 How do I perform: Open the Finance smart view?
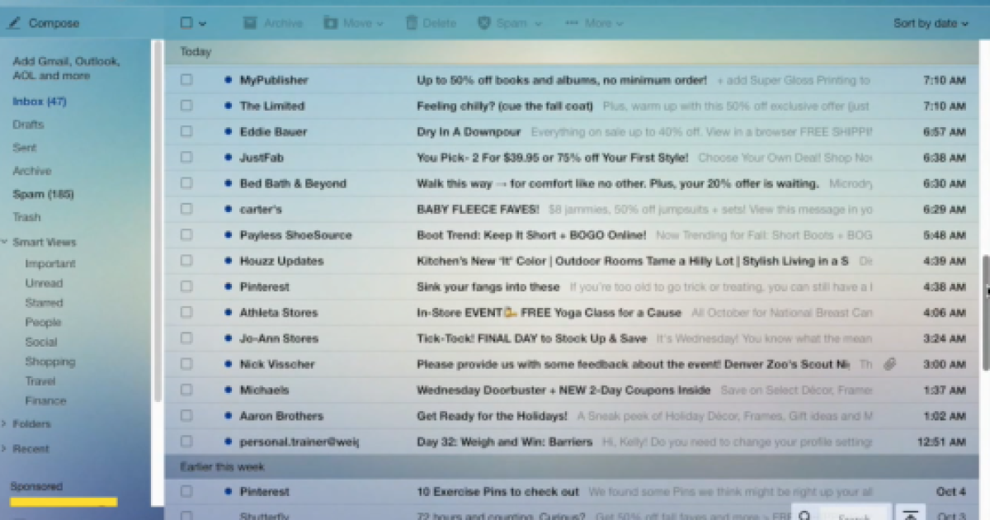(x=45, y=401)
